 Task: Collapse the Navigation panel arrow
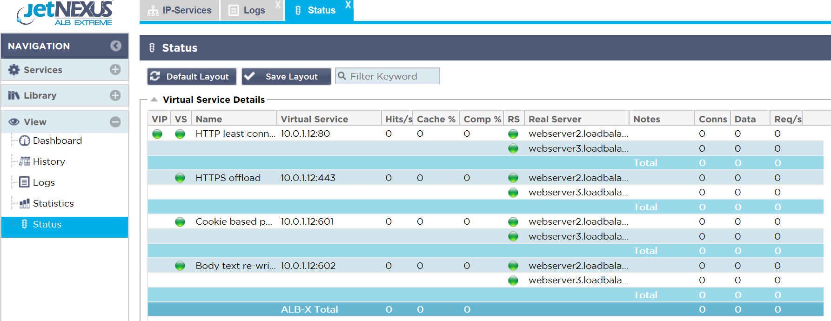pos(115,46)
